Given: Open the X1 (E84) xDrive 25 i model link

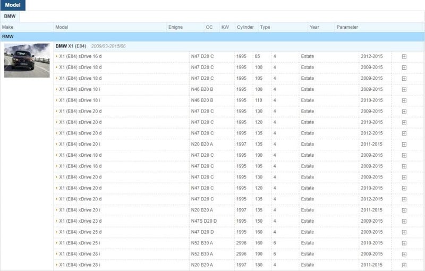Looking at the screenshot, I should pos(80,243).
